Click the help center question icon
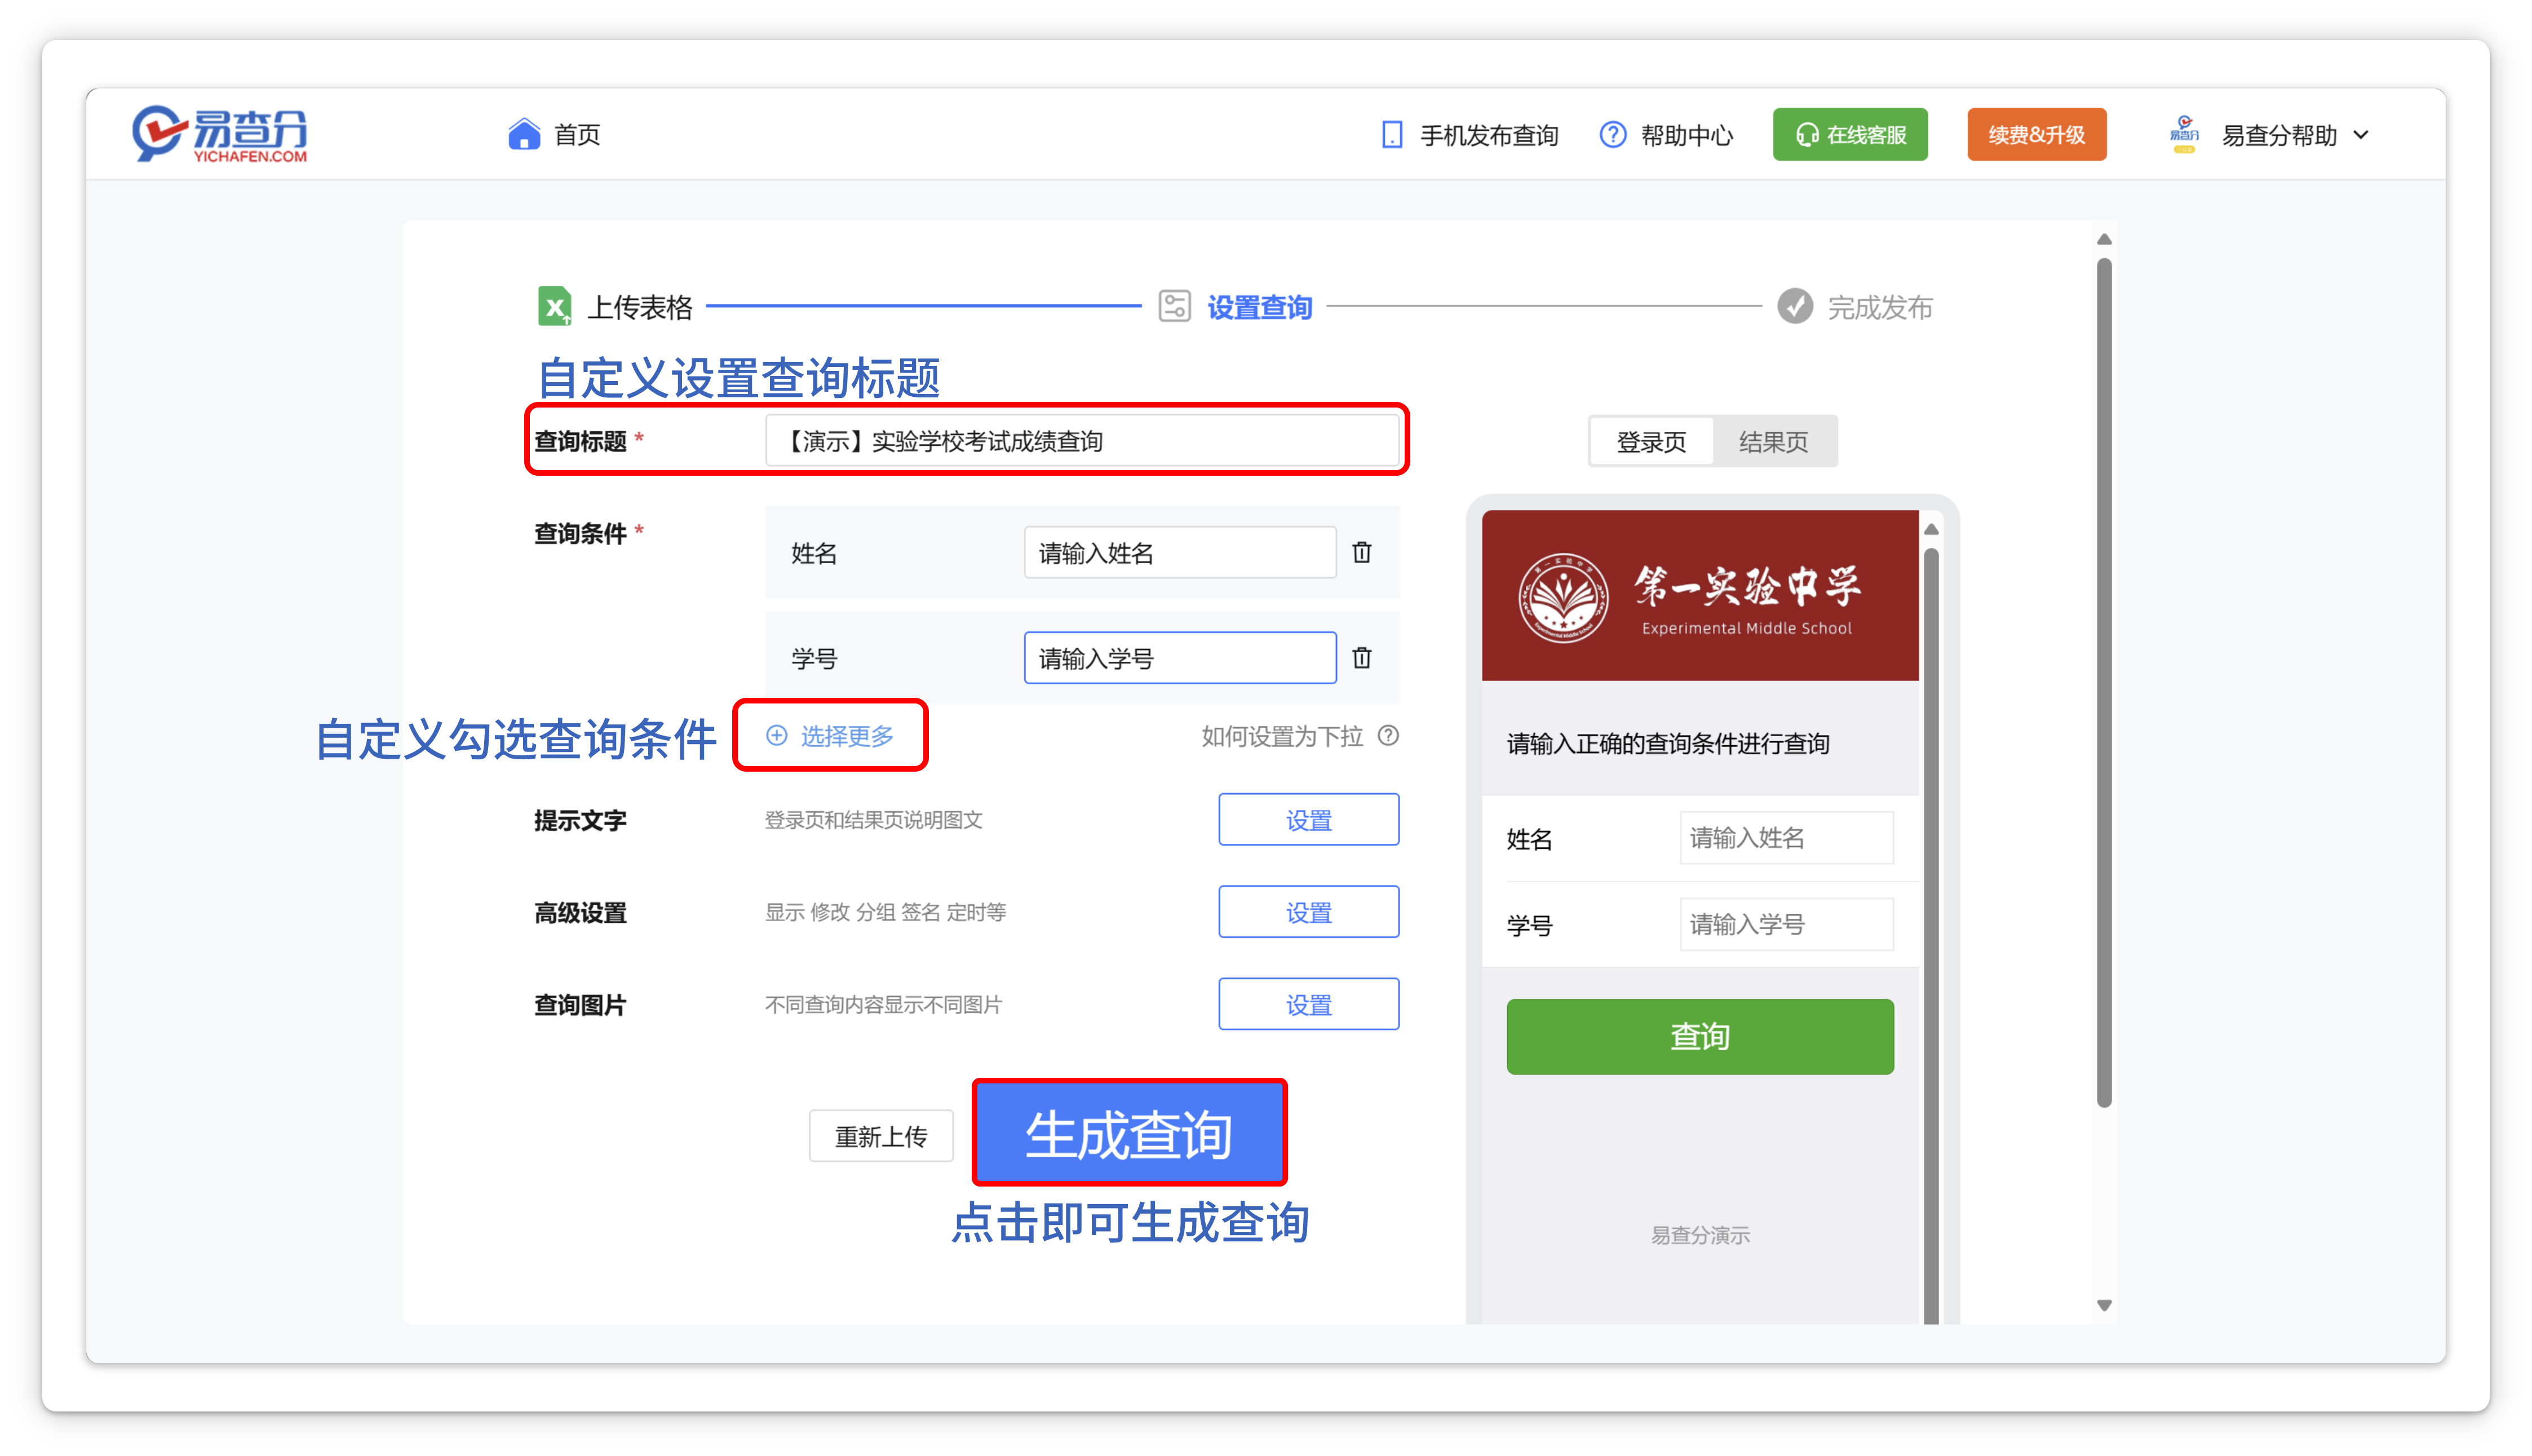2532x1456 pixels. click(x=1612, y=135)
